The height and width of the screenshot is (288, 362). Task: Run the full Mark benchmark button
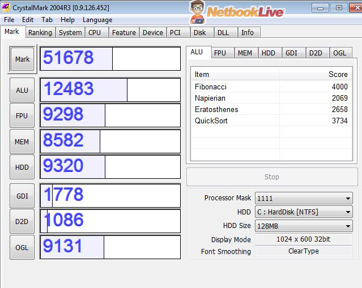pos(22,59)
